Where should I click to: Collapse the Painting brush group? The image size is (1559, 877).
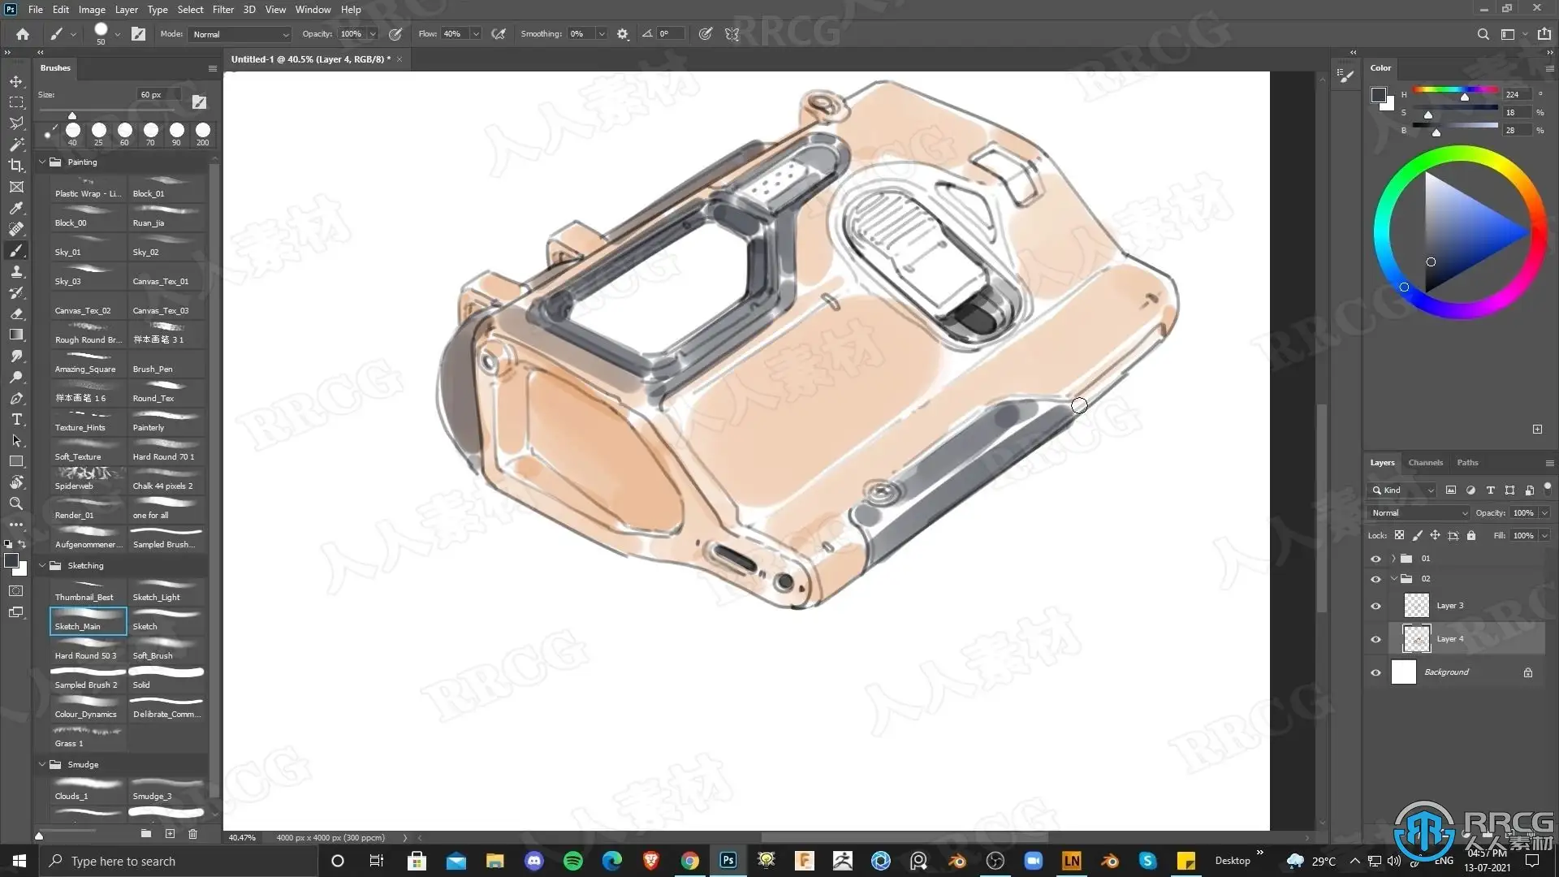coord(42,162)
